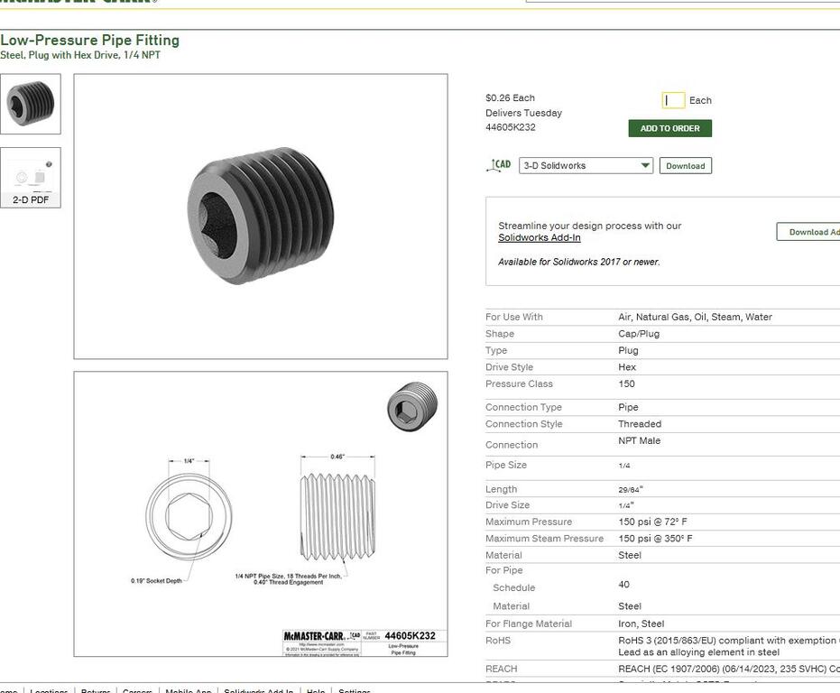Screen dimensions: 840x693
Task: Open Locations in the footer bar
Action: pyautogui.click(x=49, y=691)
